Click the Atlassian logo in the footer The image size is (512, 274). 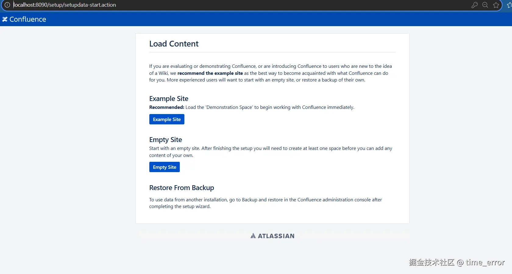[272, 236]
